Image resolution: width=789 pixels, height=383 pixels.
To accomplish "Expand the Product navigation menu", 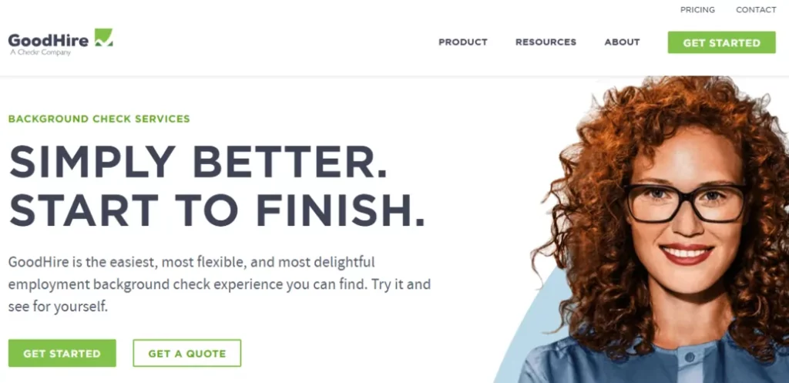I will click(x=463, y=42).
